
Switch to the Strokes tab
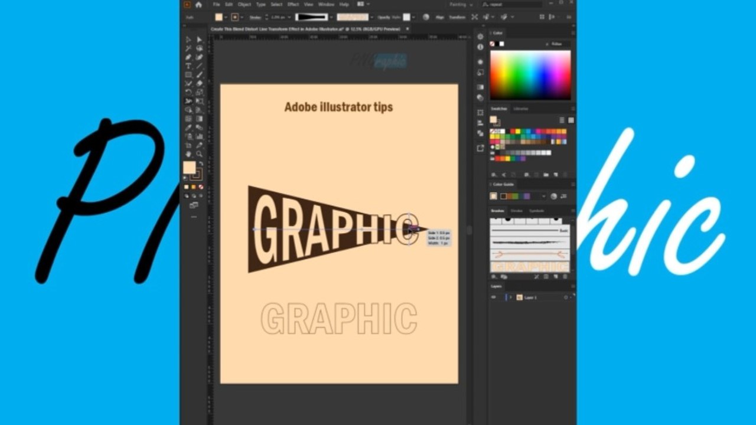tap(516, 210)
